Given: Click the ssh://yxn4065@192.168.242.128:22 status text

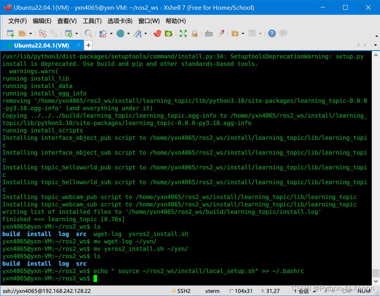Looking at the screenshot, I should coord(46,291).
